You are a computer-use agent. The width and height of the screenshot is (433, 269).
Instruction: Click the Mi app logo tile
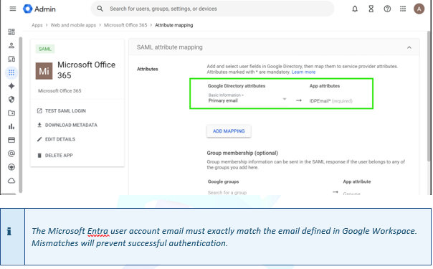tap(44, 71)
